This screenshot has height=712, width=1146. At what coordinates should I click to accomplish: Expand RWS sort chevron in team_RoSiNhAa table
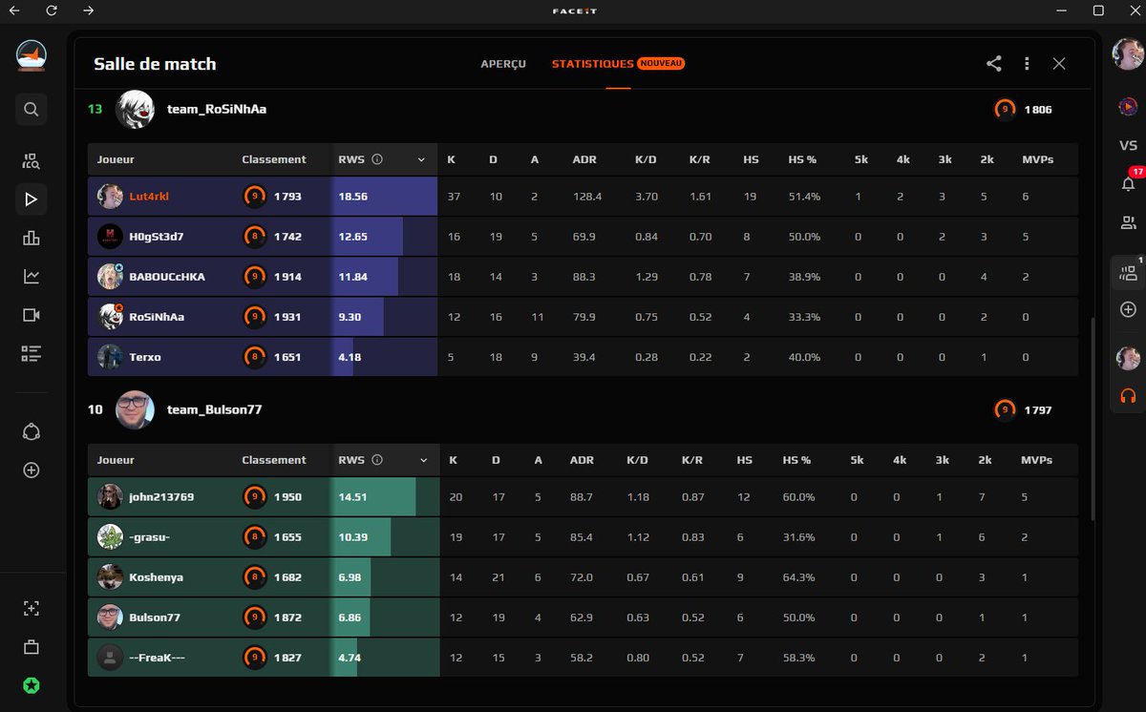click(x=421, y=160)
